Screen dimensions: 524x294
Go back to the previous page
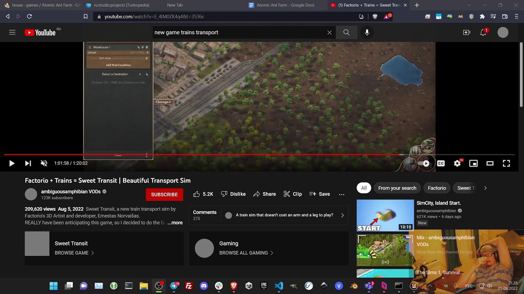tap(7, 16)
